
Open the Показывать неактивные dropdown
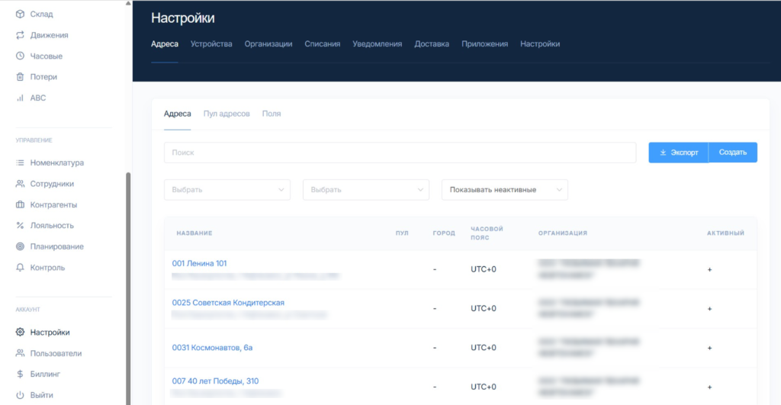pos(504,190)
